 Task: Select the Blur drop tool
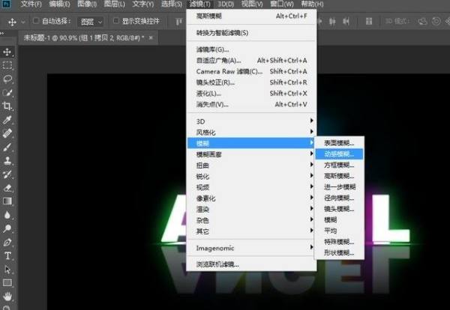pos(7,215)
